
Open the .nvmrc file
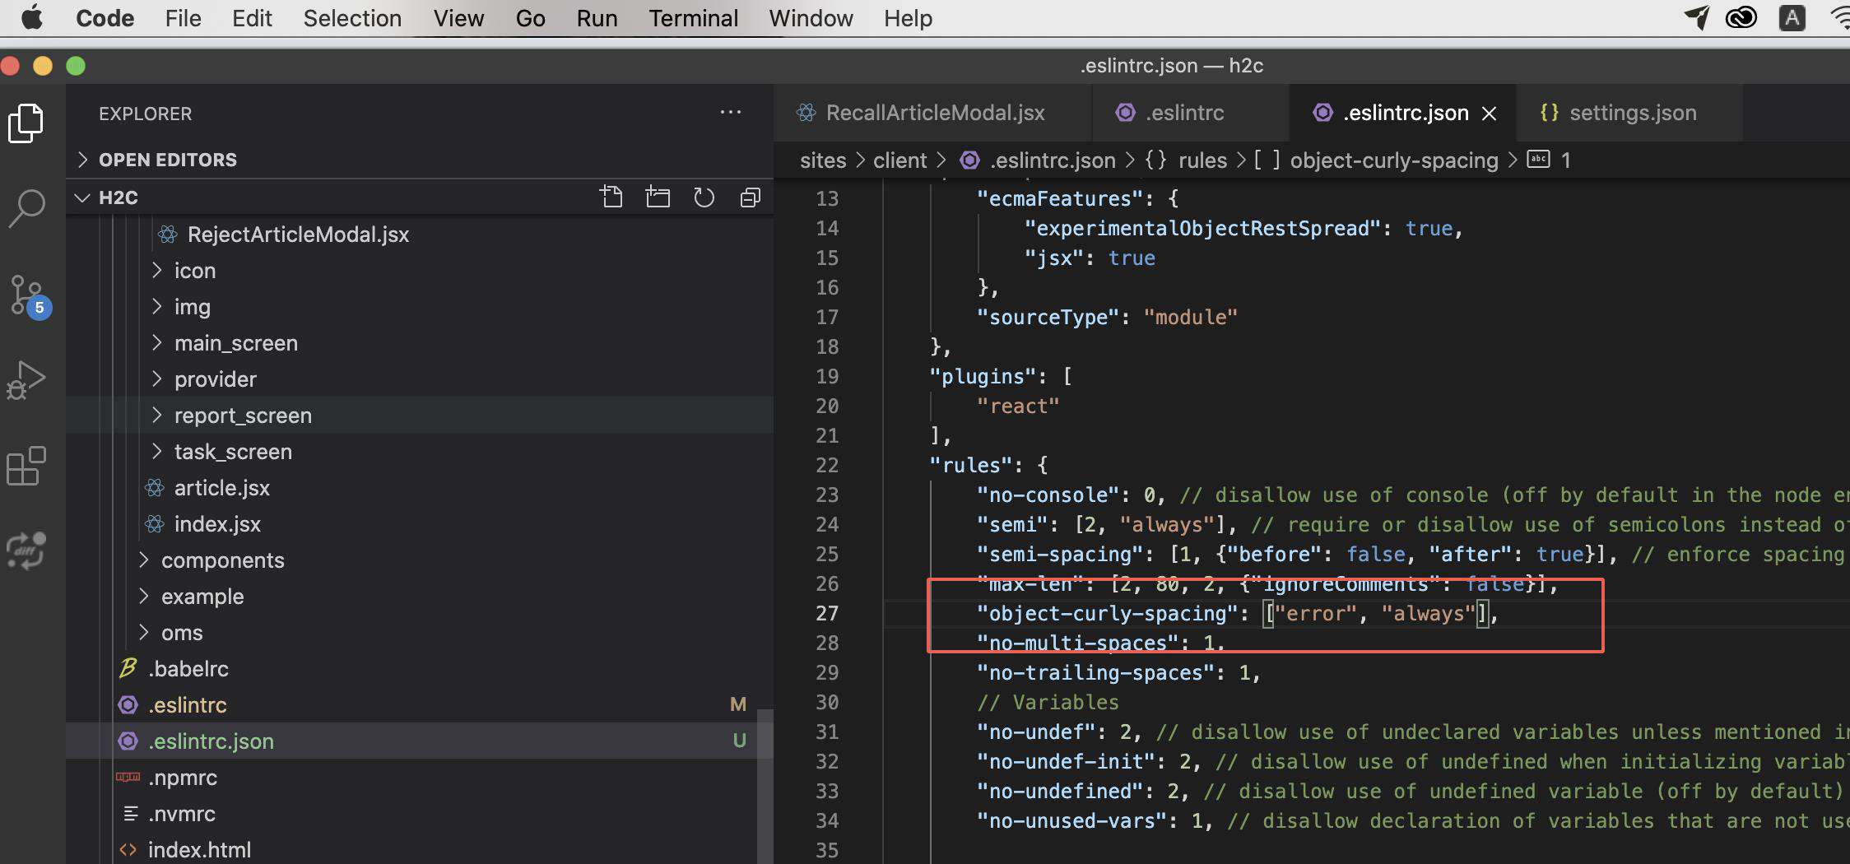pyautogui.click(x=181, y=814)
